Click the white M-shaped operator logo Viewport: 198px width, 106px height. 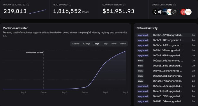[x=169, y=12]
